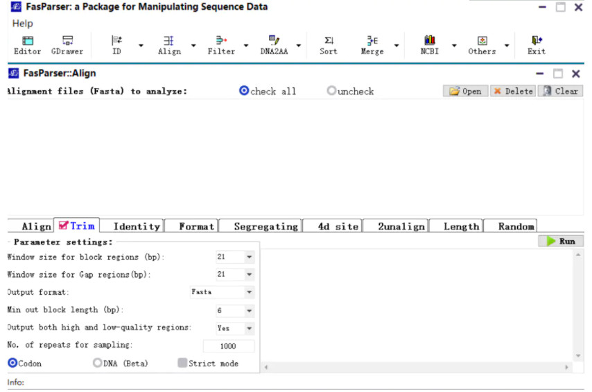Select the Codon radio button
The height and width of the screenshot is (392, 592).
tap(12, 363)
